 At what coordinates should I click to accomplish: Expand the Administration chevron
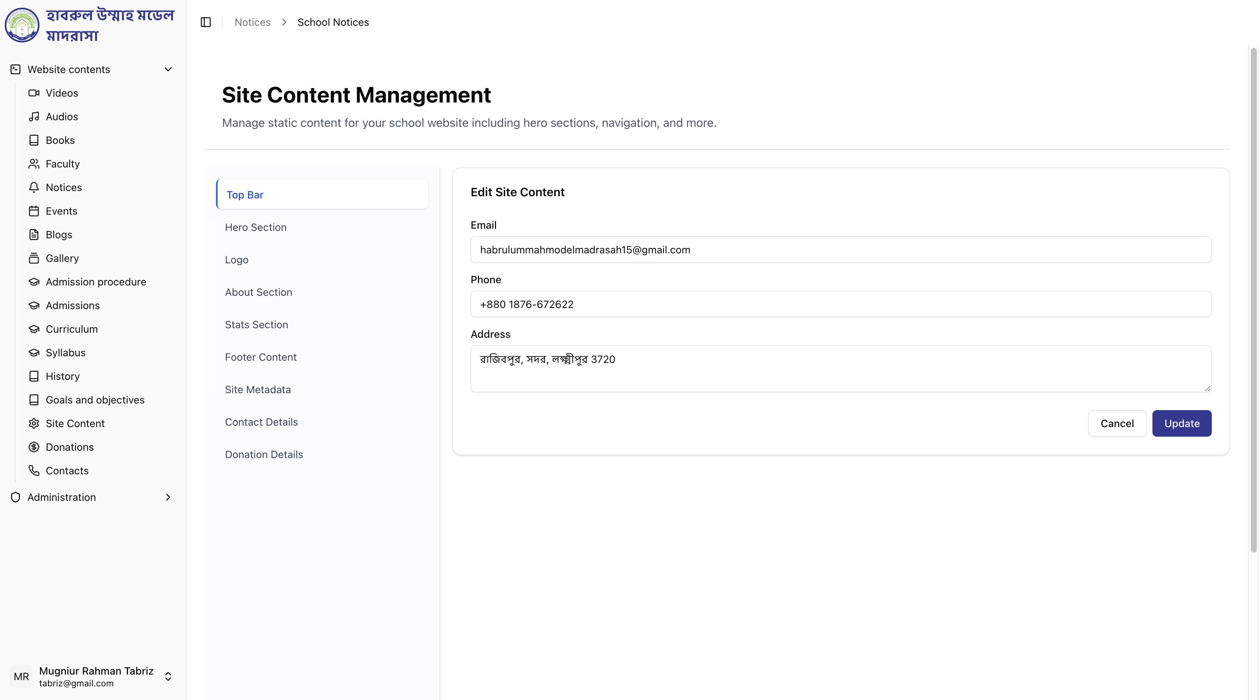click(168, 497)
